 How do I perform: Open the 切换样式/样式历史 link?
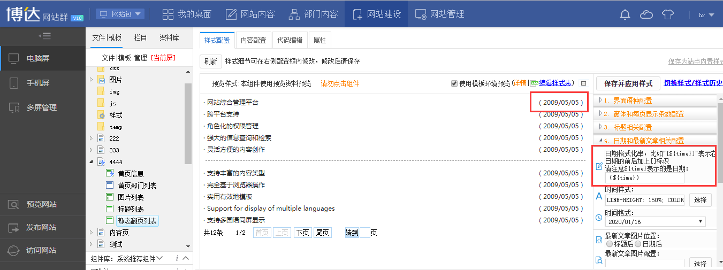coord(693,83)
